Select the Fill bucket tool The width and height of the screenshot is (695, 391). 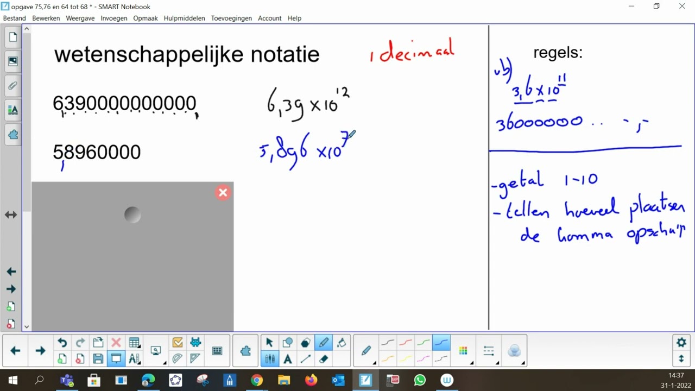(342, 343)
